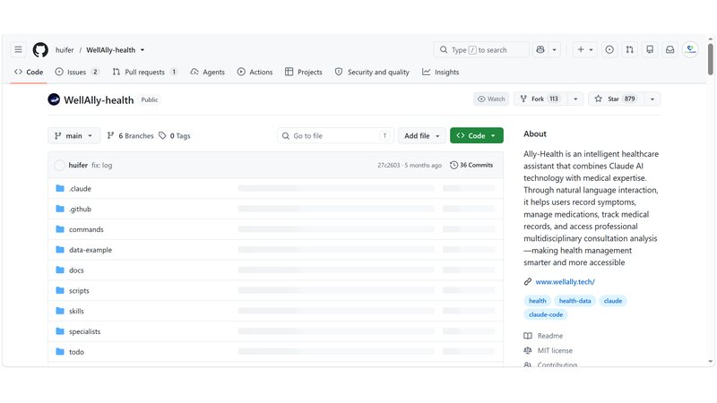Focus the Type / to search field
Image resolution: width=717 pixels, height=403 pixels.
pos(481,49)
